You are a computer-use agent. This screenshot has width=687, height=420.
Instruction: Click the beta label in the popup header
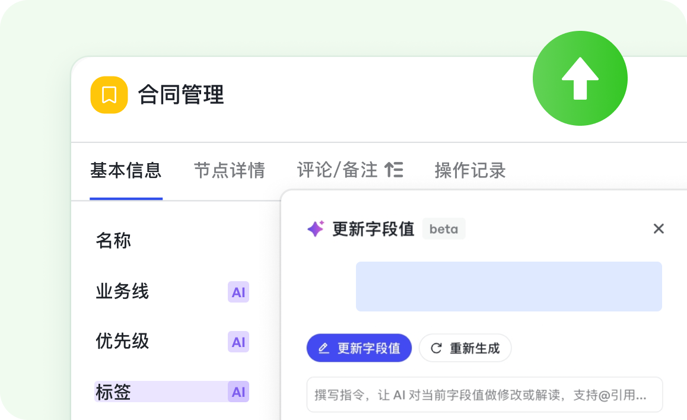coord(444,229)
